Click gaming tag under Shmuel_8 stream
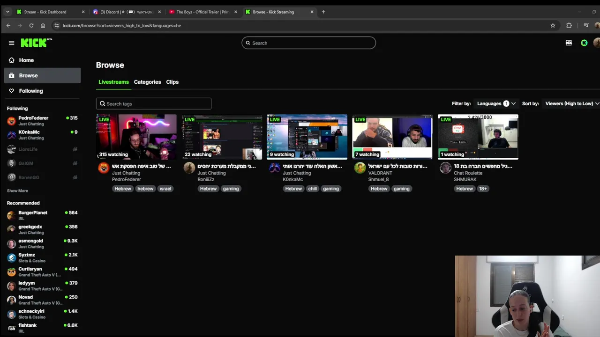 (401, 189)
